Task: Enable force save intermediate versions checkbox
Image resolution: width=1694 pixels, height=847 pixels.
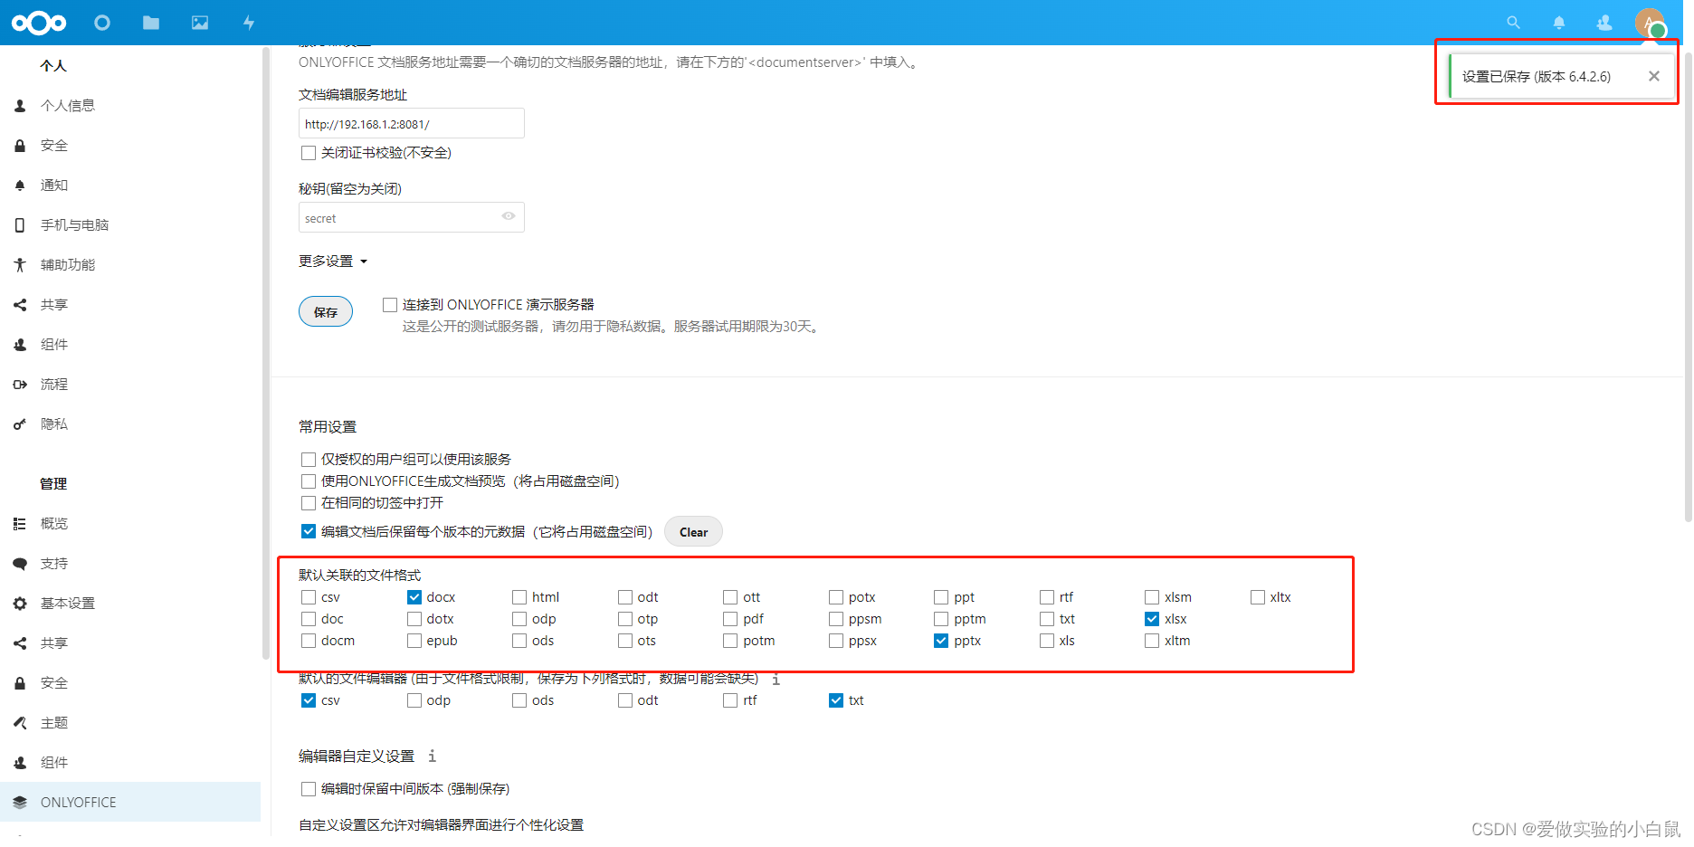Action: pyautogui.click(x=309, y=789)
